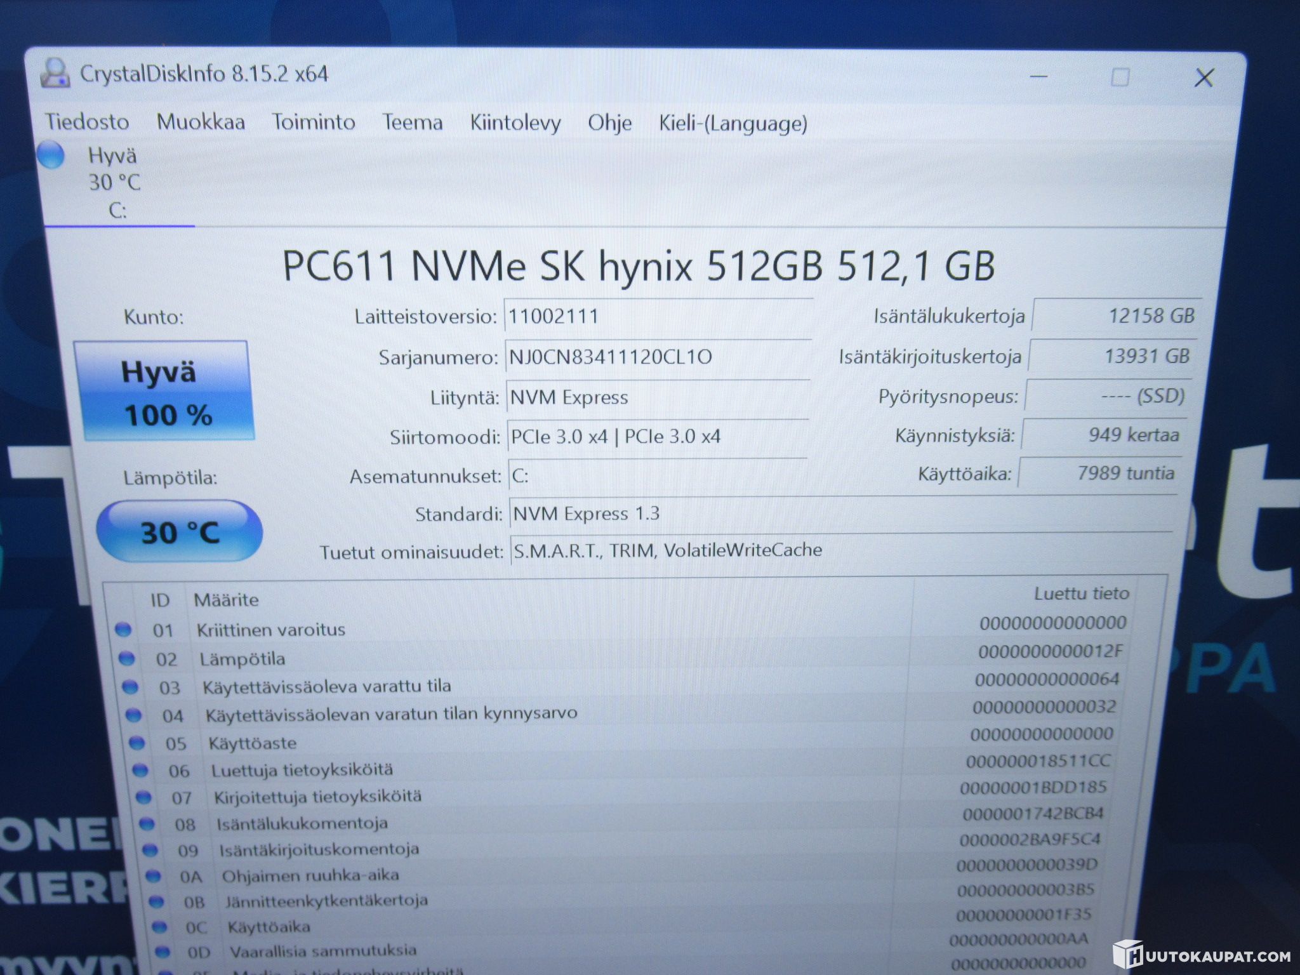Click status dot for Vaarallisia sammutuksia
Image resolution: width=1300 pixels, height=975 pixels.
coord(163,952)
